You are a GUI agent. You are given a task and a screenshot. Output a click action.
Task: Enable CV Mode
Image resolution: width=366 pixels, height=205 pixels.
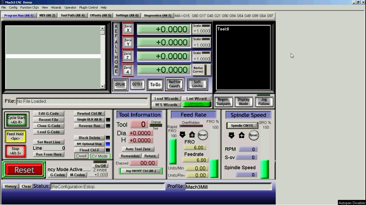coord(100,156)
